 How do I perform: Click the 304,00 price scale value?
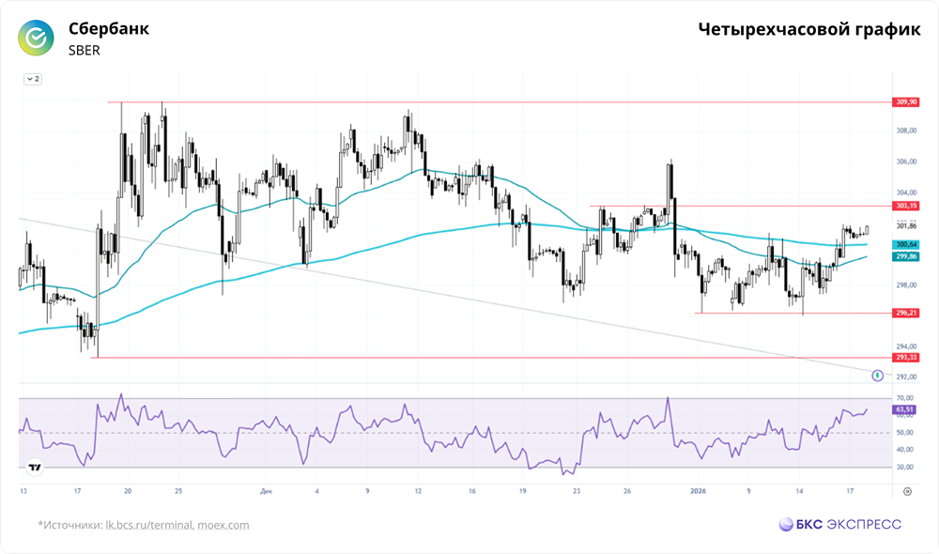click(x=906, y=192)
